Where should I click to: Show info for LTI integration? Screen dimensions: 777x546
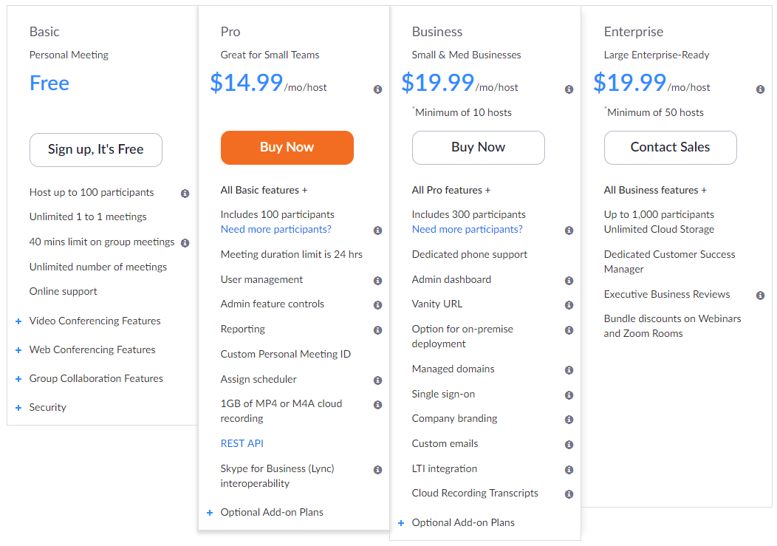pyautogui.click(x=569, y=470)
